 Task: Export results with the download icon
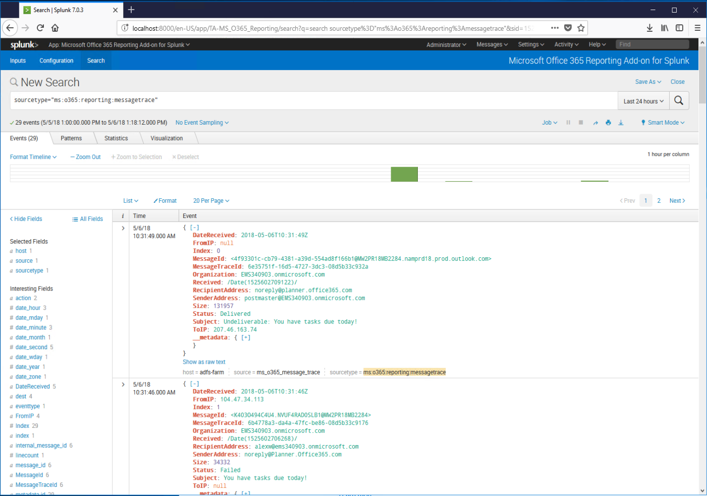pos(621,123)
